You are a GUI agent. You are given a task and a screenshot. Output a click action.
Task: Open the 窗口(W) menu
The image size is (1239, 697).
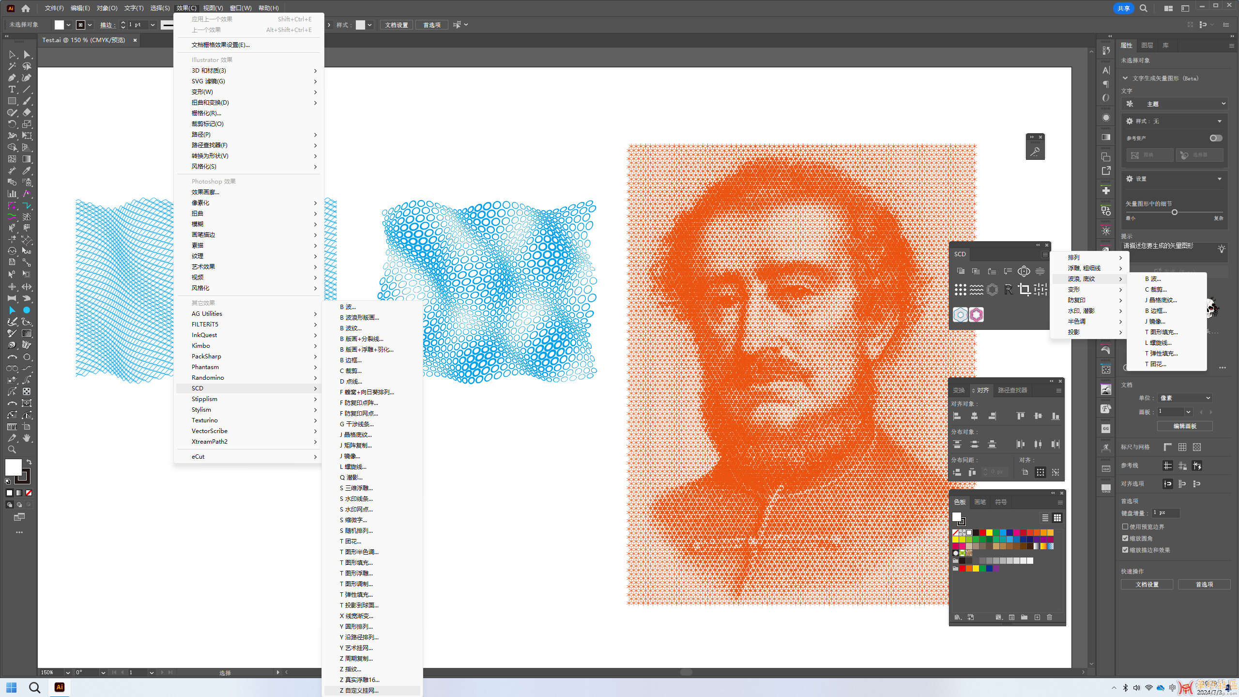241,8
